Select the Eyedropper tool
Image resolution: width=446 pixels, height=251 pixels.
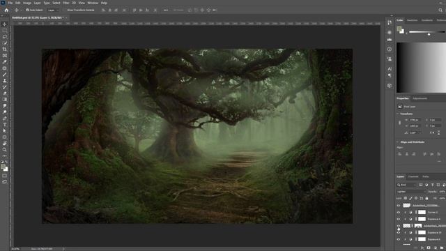click(x=5, y=62)
